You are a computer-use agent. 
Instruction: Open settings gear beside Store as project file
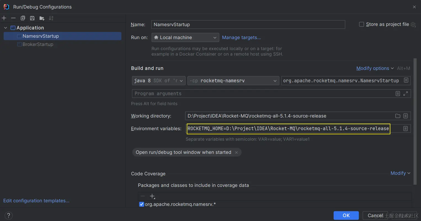[x=413, y=24]
